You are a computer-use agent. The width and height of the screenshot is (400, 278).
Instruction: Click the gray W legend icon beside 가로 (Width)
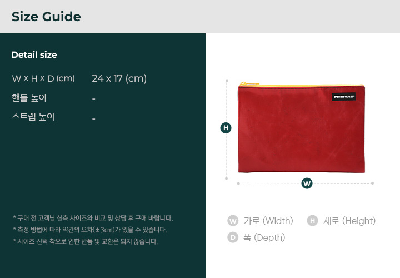[233, 221]
